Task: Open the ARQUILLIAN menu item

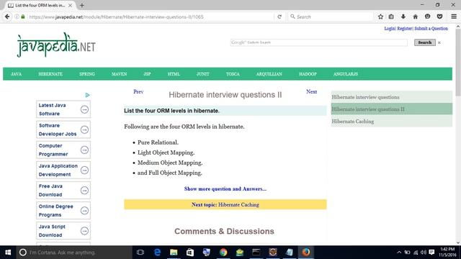Action: click(269, 74)
